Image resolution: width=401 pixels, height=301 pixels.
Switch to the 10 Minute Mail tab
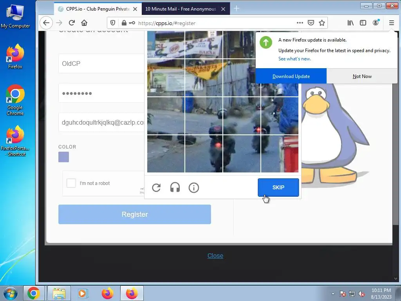(x=181, y=9)
